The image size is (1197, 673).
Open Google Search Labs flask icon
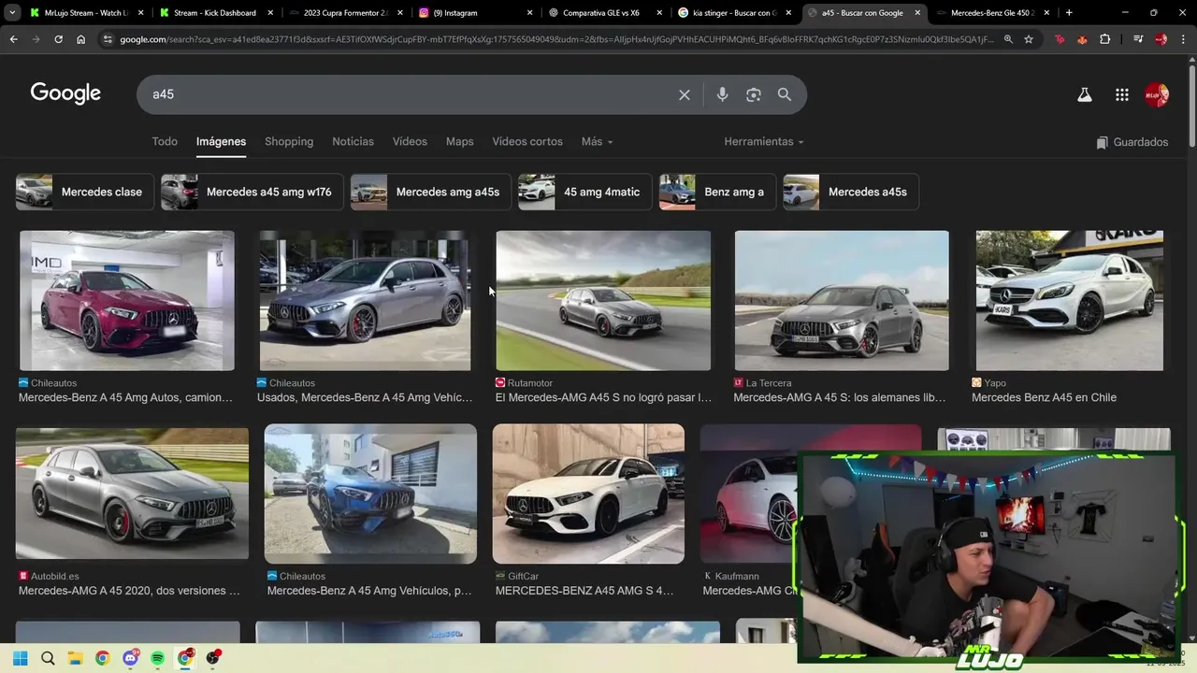1085,94
